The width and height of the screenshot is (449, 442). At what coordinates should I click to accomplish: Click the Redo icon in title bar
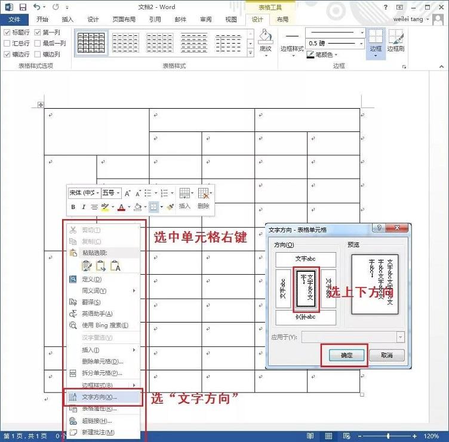pos(56,7)
